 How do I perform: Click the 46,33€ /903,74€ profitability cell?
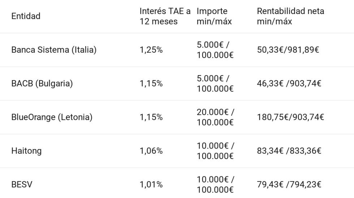[289, 84]
